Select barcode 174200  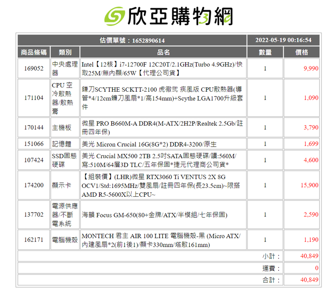pyautogui.click(x=34, y=185)
